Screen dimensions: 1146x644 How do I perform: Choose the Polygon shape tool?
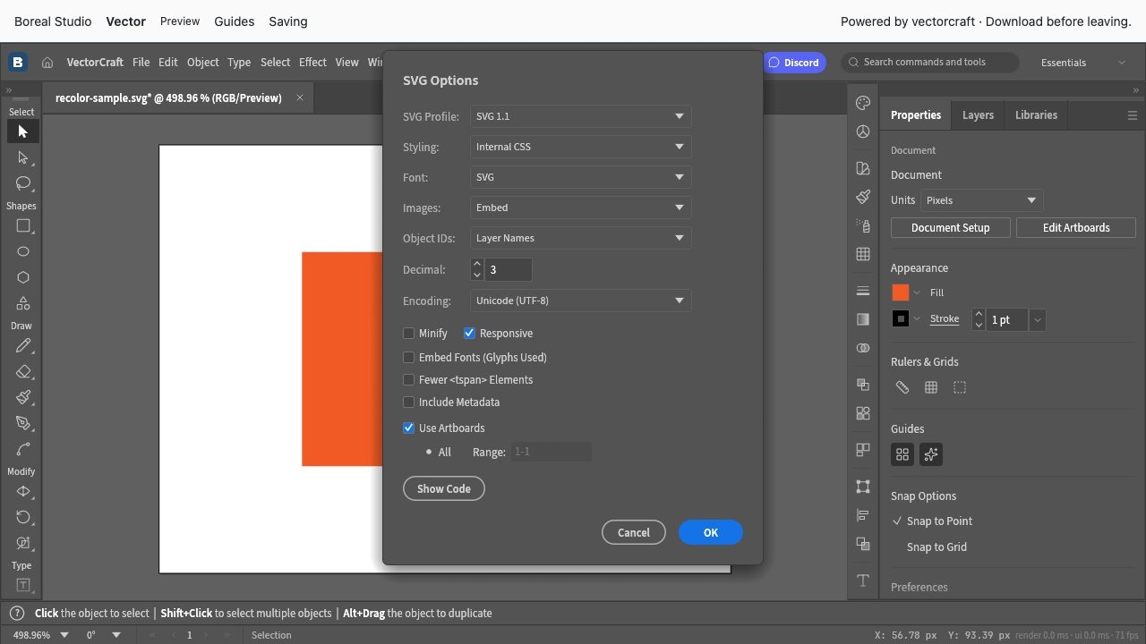tap(23, 277)
